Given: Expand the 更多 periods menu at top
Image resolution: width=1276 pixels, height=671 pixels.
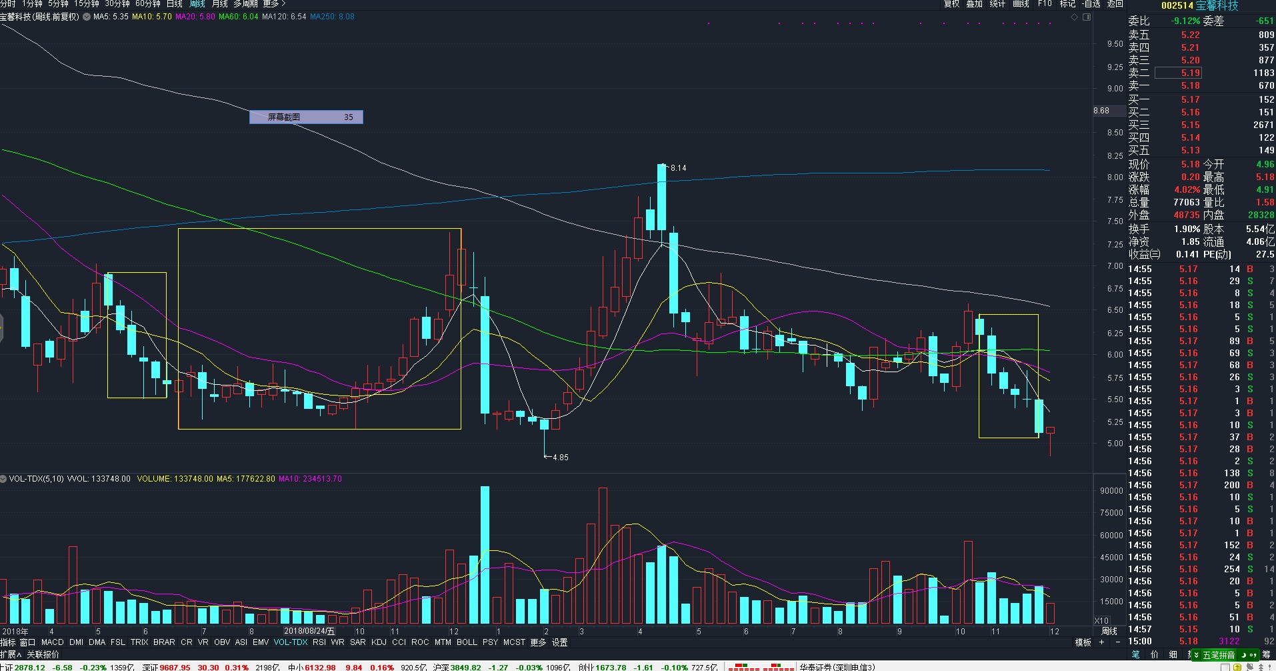Looking at the screenshot, I should point(274,4).
